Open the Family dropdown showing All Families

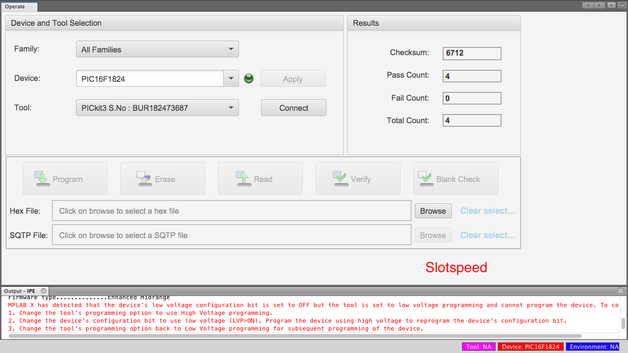(157, 50)
